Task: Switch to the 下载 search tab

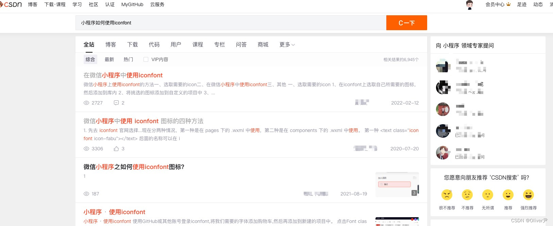Action: (133, 44)
